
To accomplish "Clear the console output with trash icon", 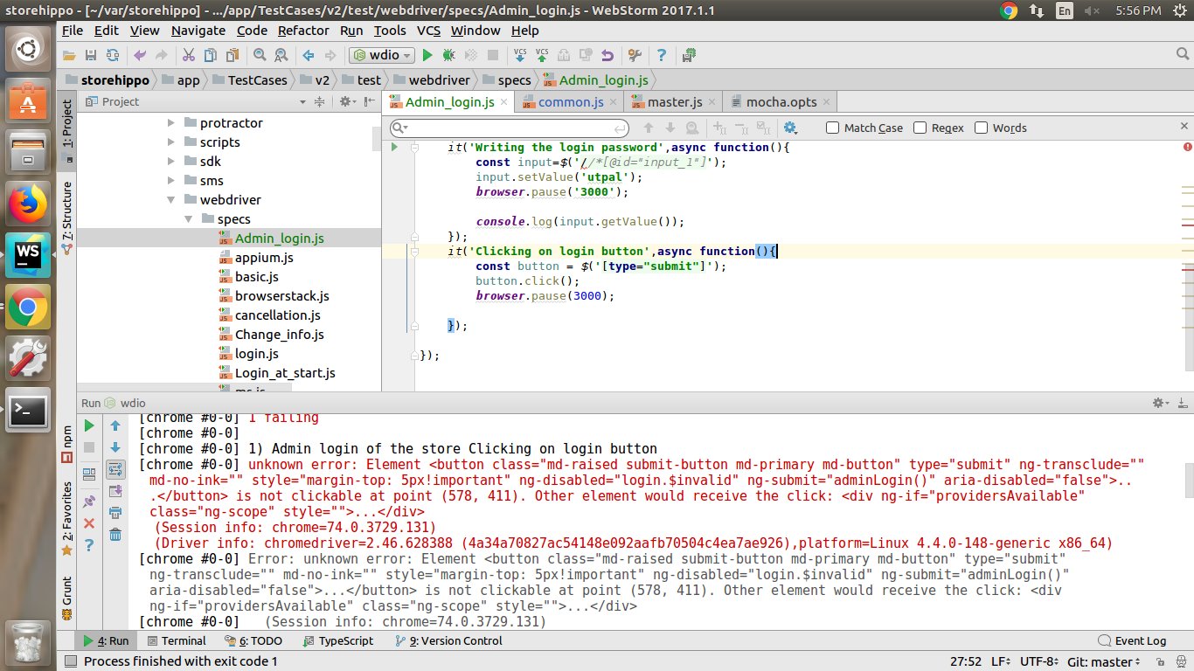I will pyautogui.click(x=115, y=535).
